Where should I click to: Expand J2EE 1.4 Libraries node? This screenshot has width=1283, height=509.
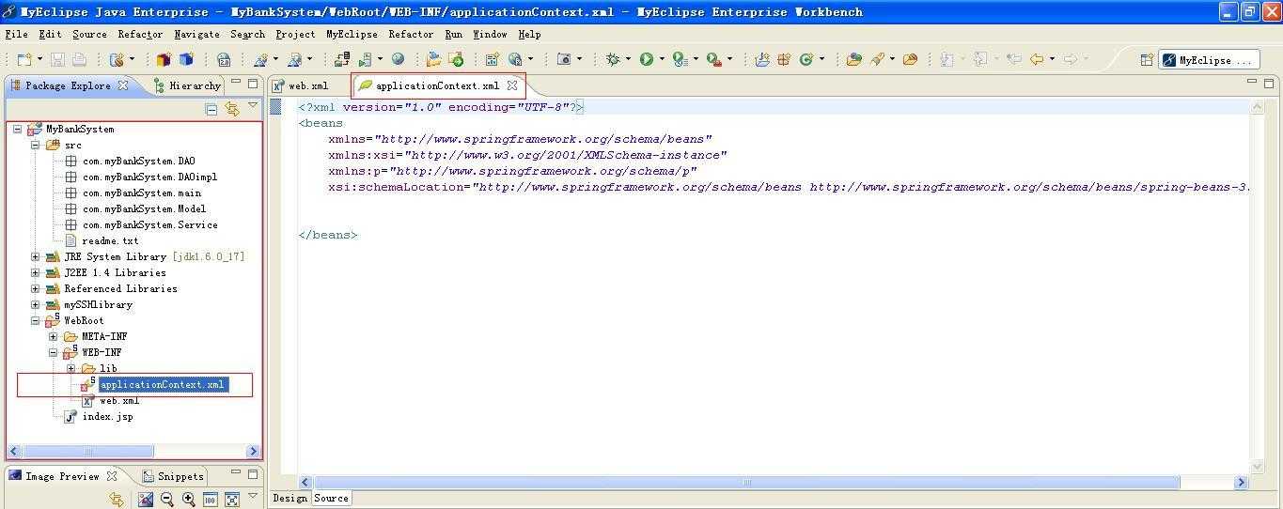(x=36, y=273)
